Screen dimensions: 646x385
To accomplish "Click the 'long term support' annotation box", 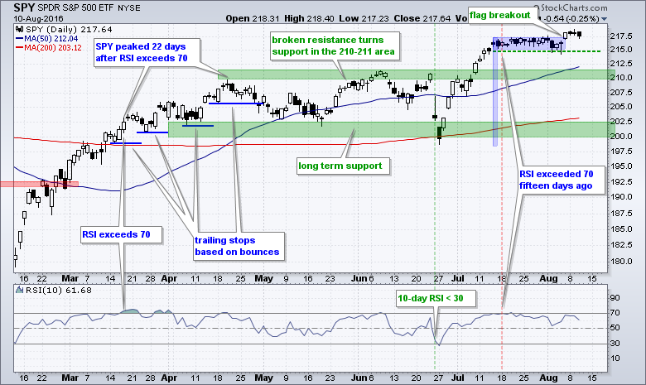I will click(x=340, y=166).
